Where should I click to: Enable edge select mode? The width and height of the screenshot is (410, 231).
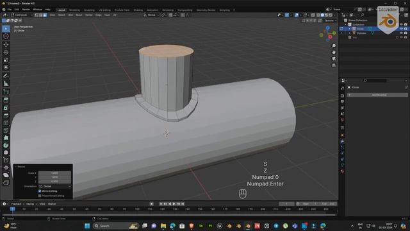[41, 15]
